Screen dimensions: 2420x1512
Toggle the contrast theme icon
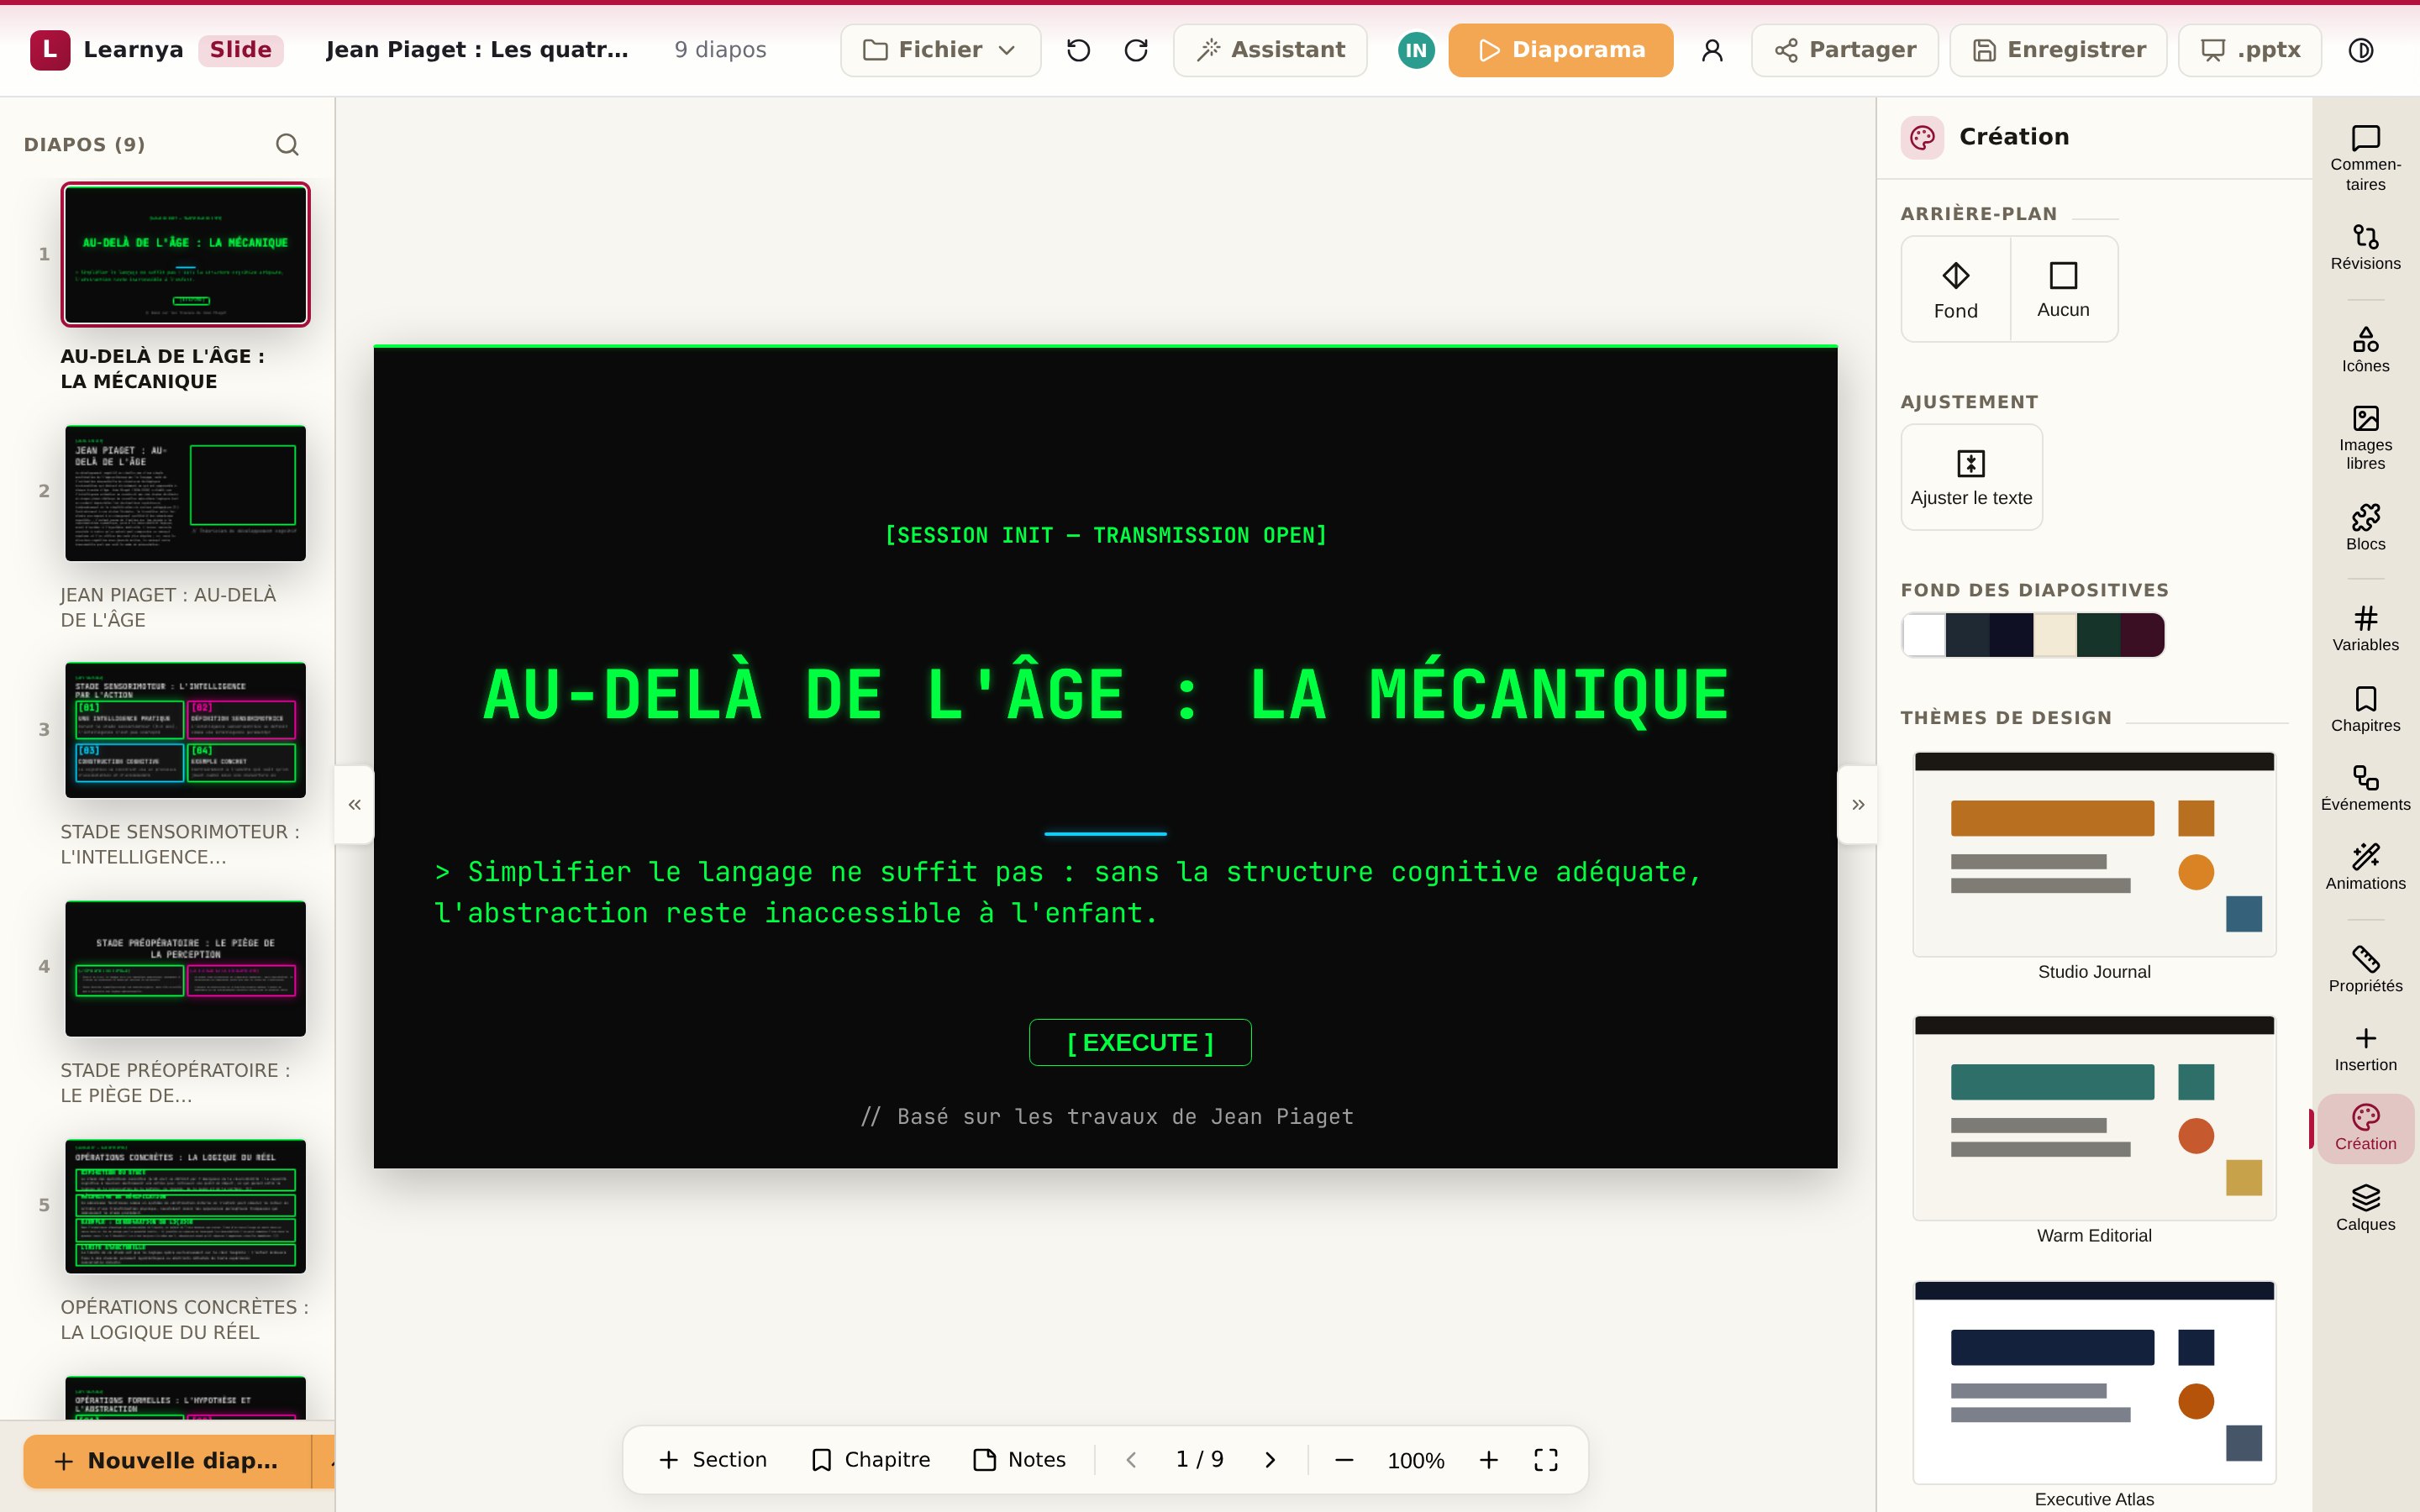(2361, 50)
